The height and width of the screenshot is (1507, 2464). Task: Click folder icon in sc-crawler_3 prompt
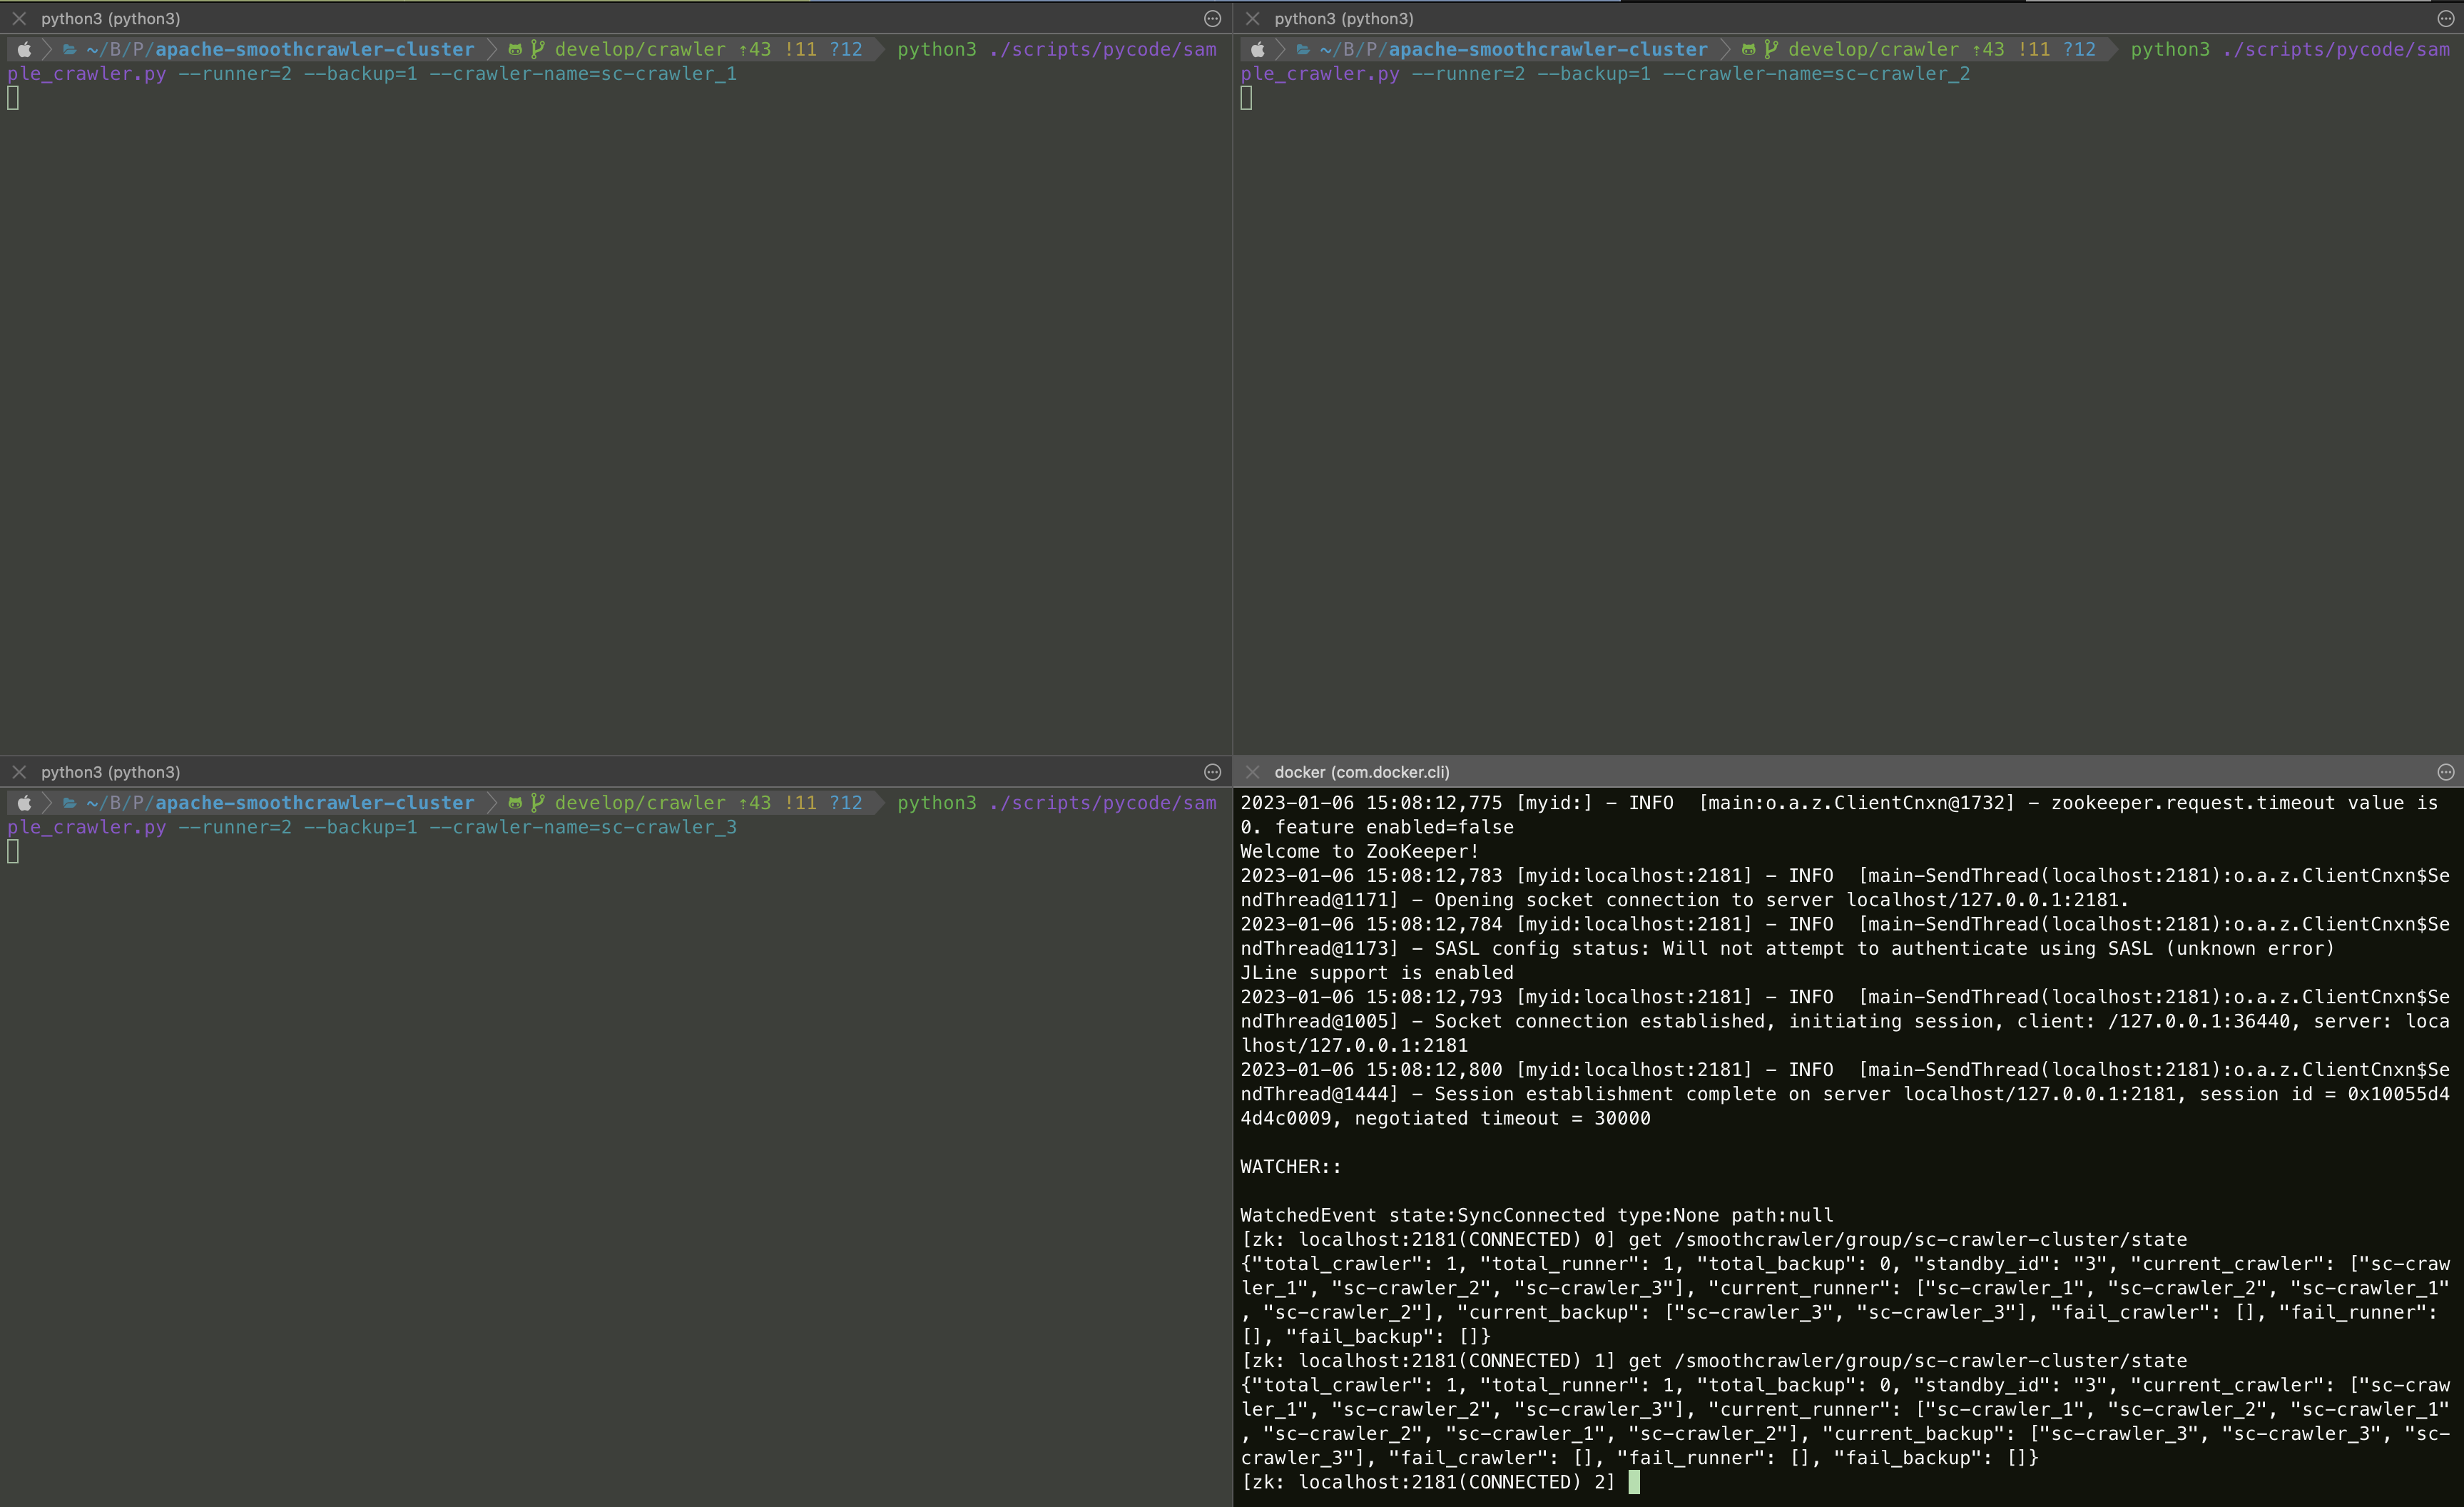tap(69, 803)
